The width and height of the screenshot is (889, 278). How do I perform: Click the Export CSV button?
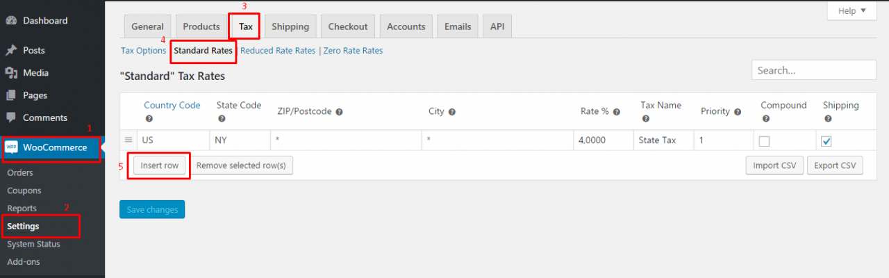pos(835,166)
